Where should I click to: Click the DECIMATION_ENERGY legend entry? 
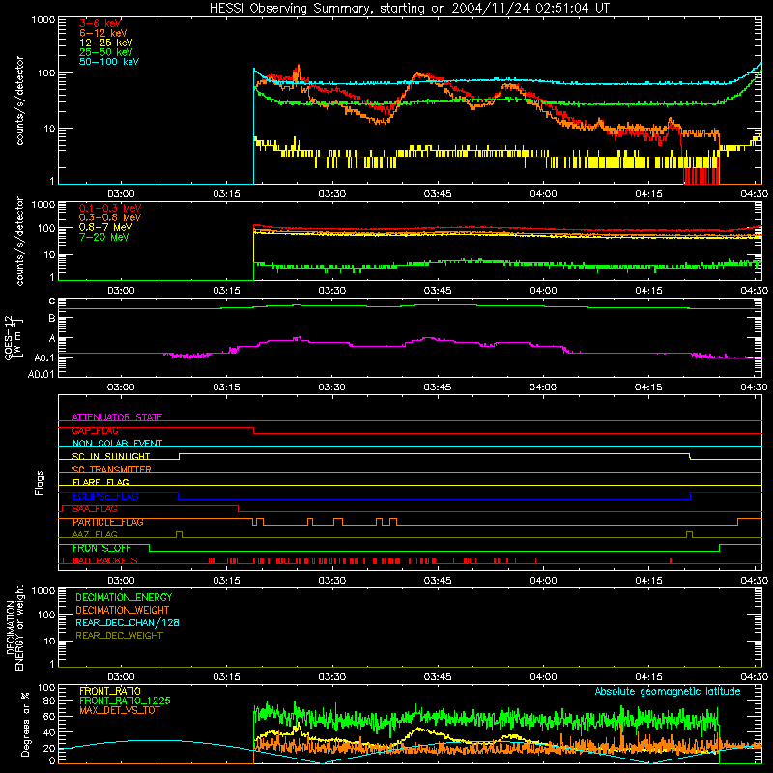click(124, 597)
